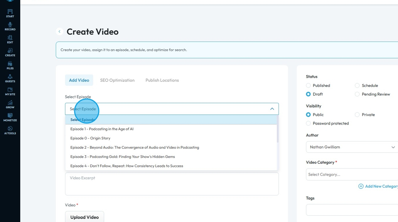Viewport: 398px width, 222px height.
Task: Choose Episode 0 - Origin Story option
Action: coord(90,138)
